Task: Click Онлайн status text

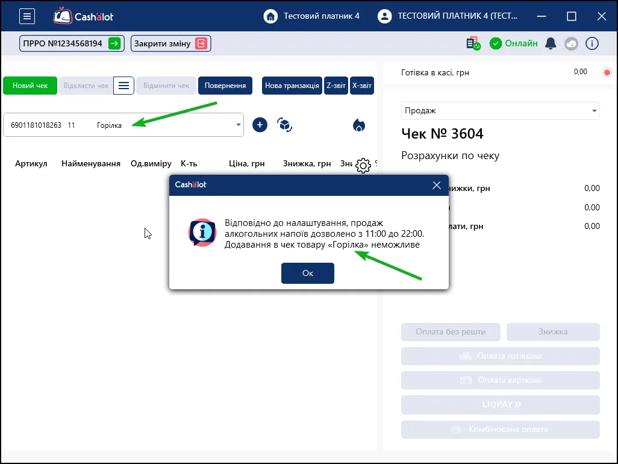Action: pos(521,43)
